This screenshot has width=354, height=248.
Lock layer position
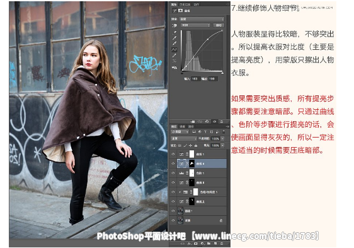191,146
